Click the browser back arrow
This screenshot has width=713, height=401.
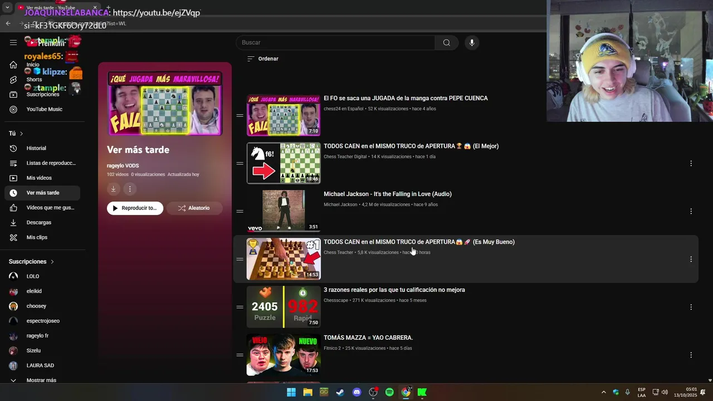point(8,23)
